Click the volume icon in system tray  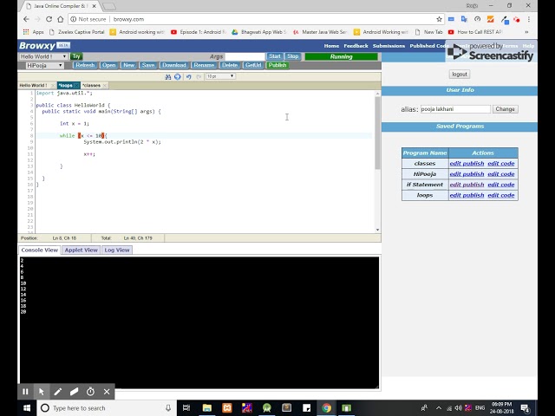click(459, 408)
